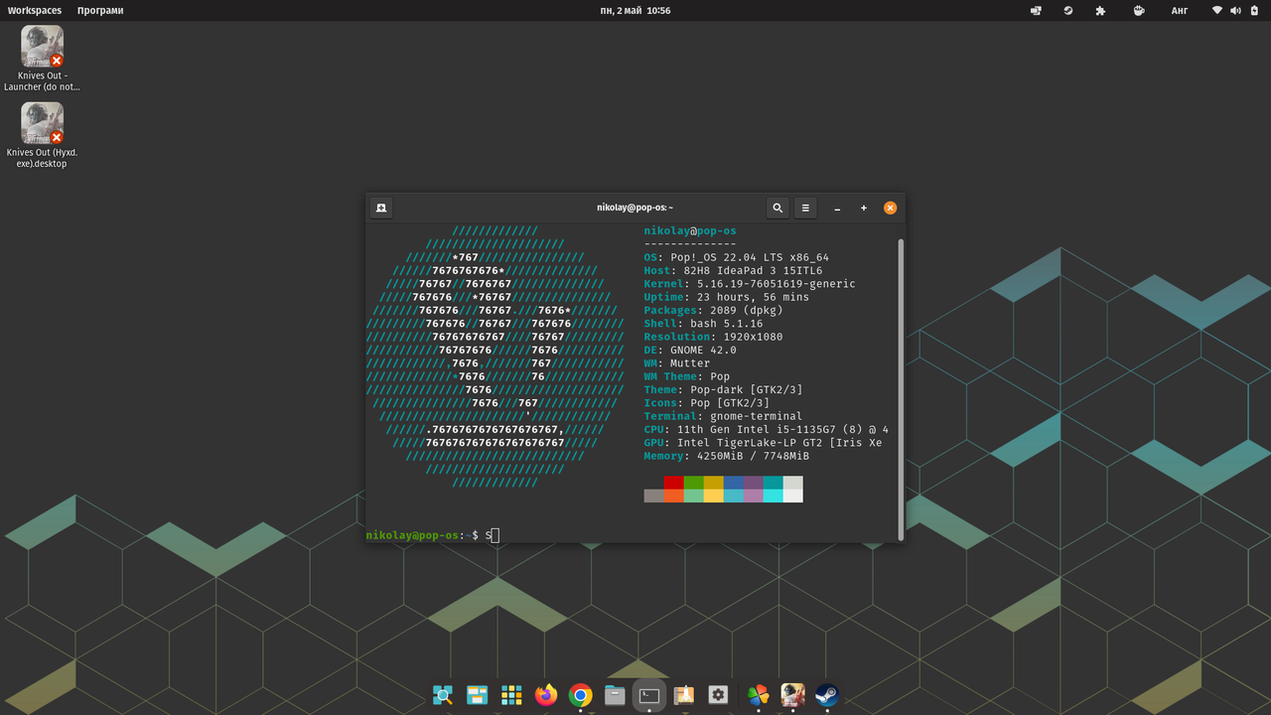Launch Firefox from the dock
1271x715 pixels.
(546, 695)
